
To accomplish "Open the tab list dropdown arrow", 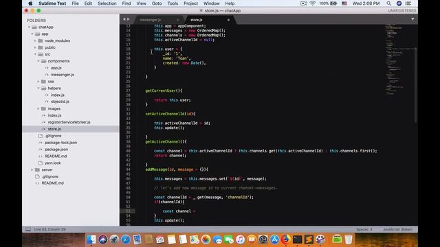I will point(412,19).
